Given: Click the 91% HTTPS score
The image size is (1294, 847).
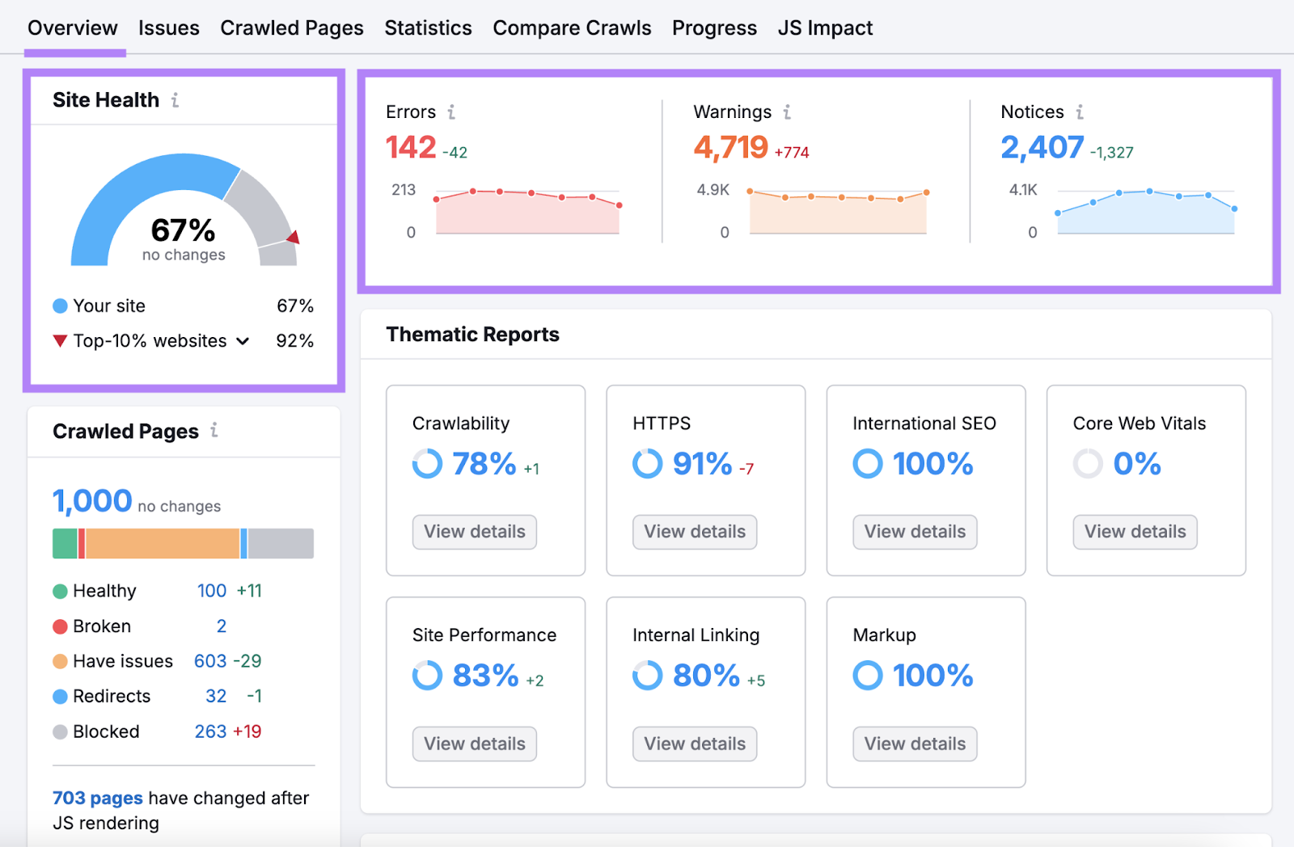Looking at the screenshot, I should coord(702,464).
